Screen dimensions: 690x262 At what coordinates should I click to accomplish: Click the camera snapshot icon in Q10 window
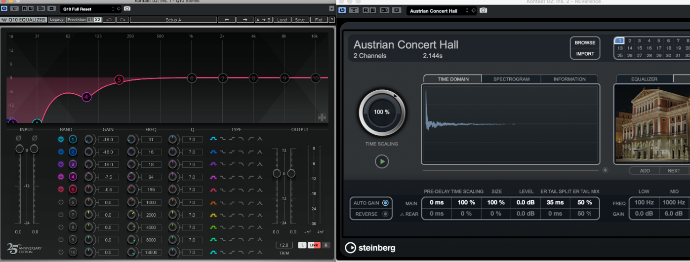(127, 9)
